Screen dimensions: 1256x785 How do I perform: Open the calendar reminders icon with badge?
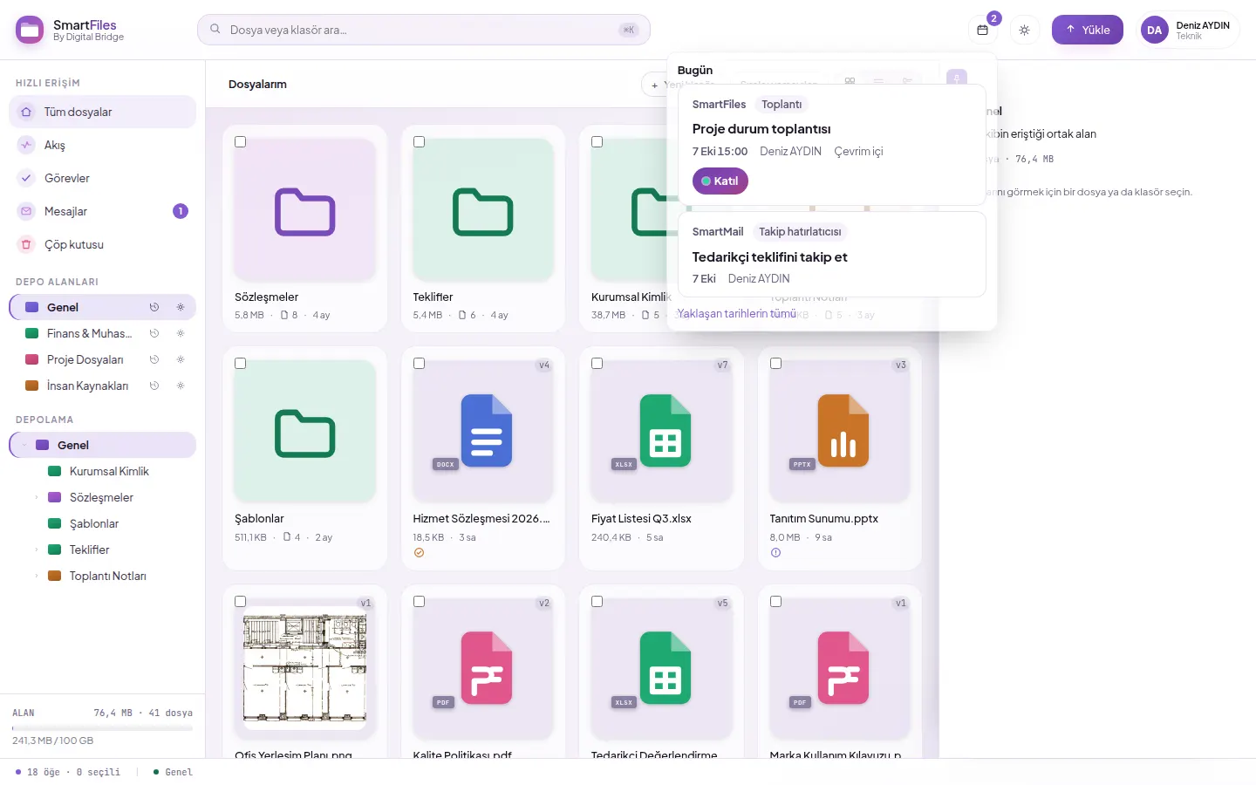click(x=982, y=30)
